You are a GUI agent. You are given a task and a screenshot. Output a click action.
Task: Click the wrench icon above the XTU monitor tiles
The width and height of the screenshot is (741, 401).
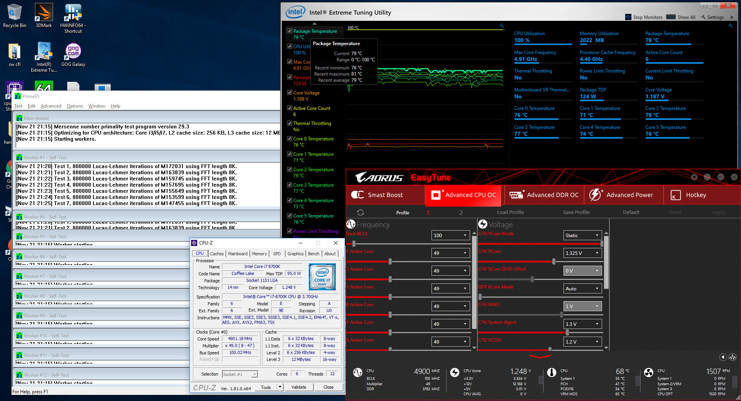click(730, 26)
